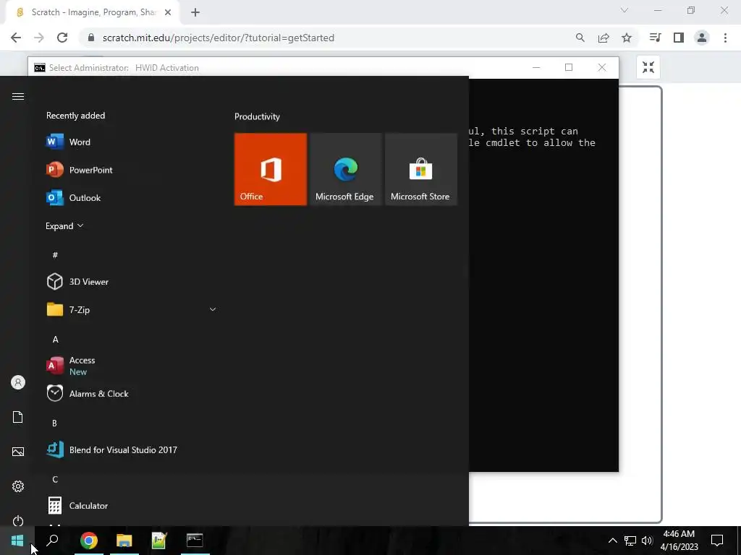Image resolution: width=741 pixels, height=555 pixels.
Task: Open taskbar Search magnifier
Action: (52, 541)
